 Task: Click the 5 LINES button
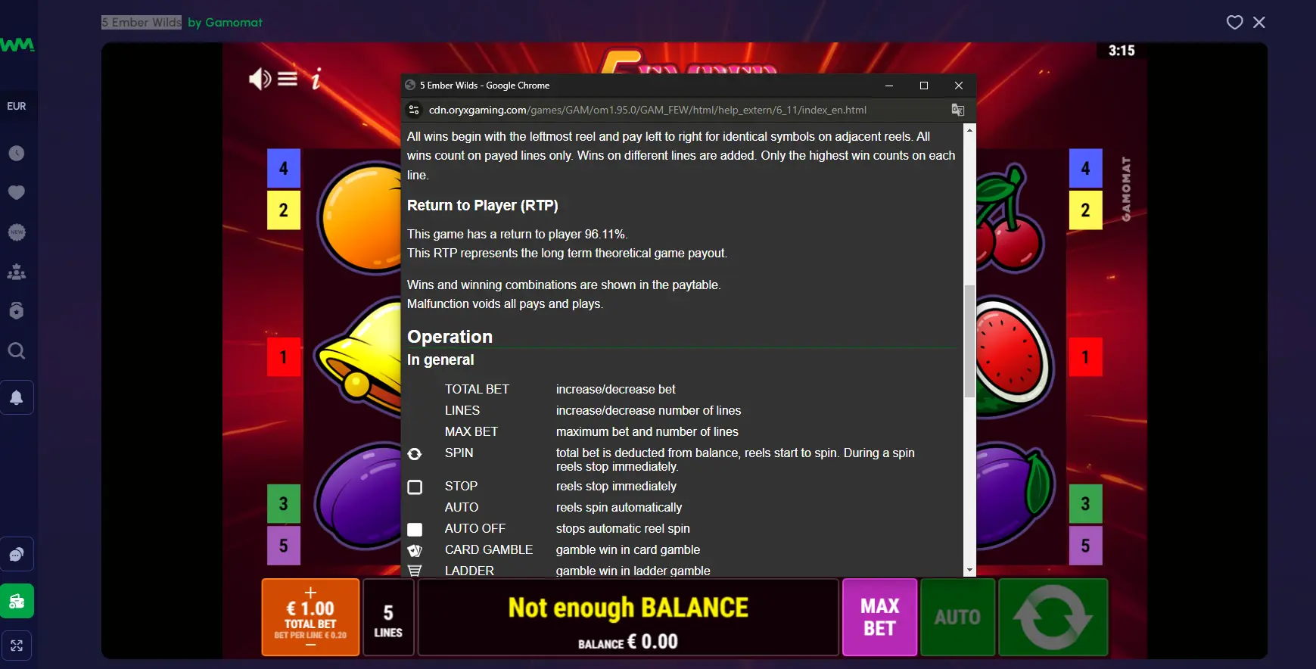pos(388,618)
